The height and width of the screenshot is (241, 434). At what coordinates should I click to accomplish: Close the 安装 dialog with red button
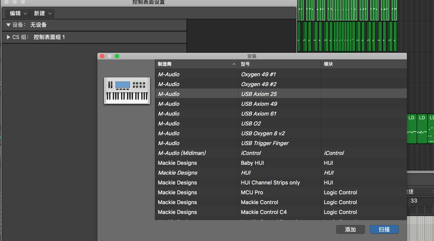102,56
